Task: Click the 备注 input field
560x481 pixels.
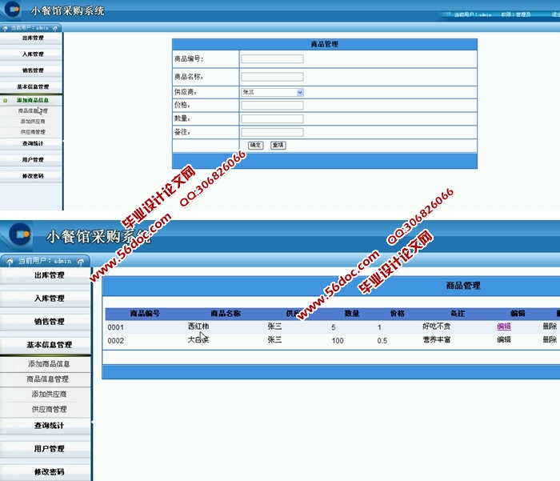Action: tap(272, 132)
